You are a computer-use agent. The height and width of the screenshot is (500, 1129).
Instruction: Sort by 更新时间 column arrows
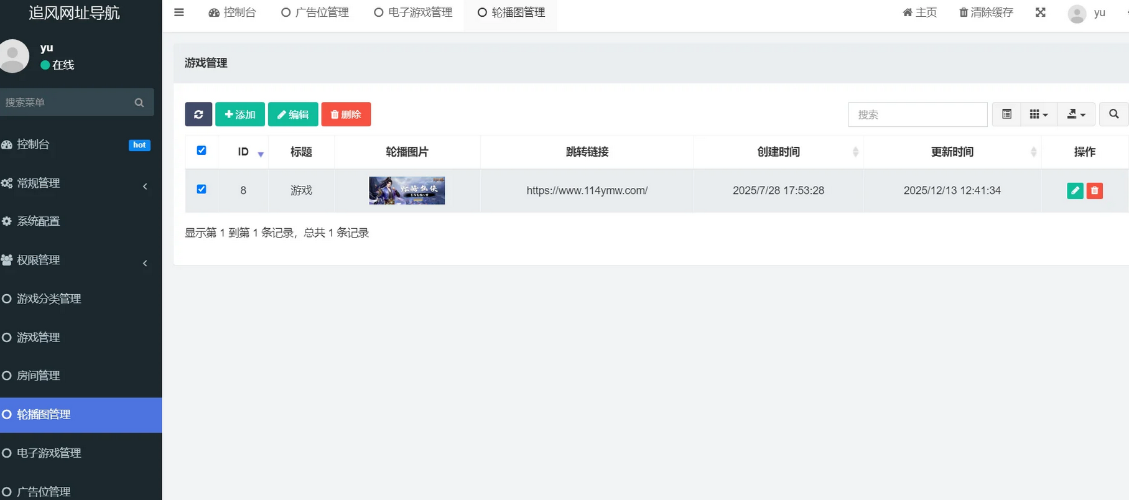(x=1033, y=152)
